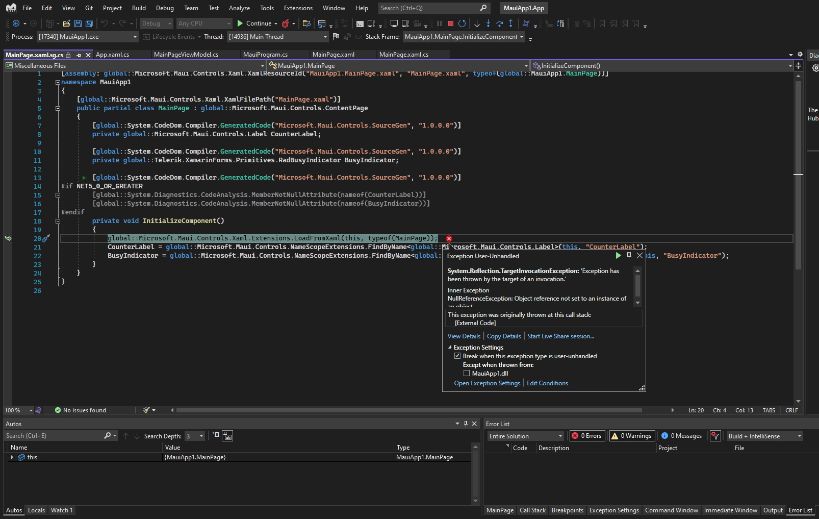The width and height of the screenshot is (819, 519).
Task: Toggle the 0 Warnings filter button
Action: point(631,436)
